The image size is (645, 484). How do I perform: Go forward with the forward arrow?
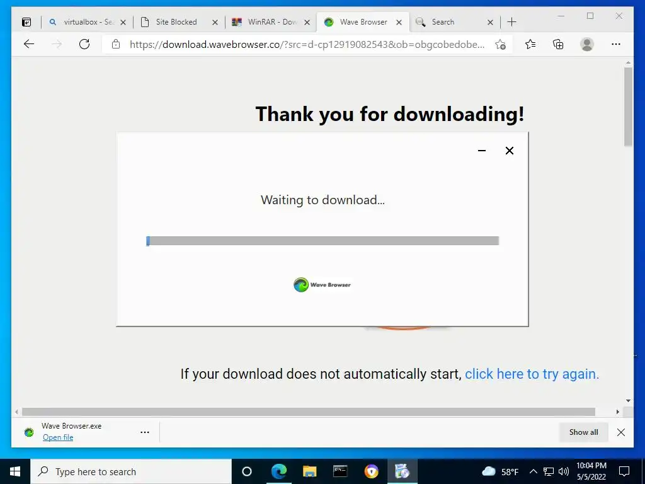click(x=57, y=44)
